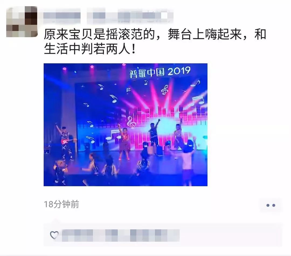Click the girl in red dress on stage

pyautogui.click(x=124, y=143)
